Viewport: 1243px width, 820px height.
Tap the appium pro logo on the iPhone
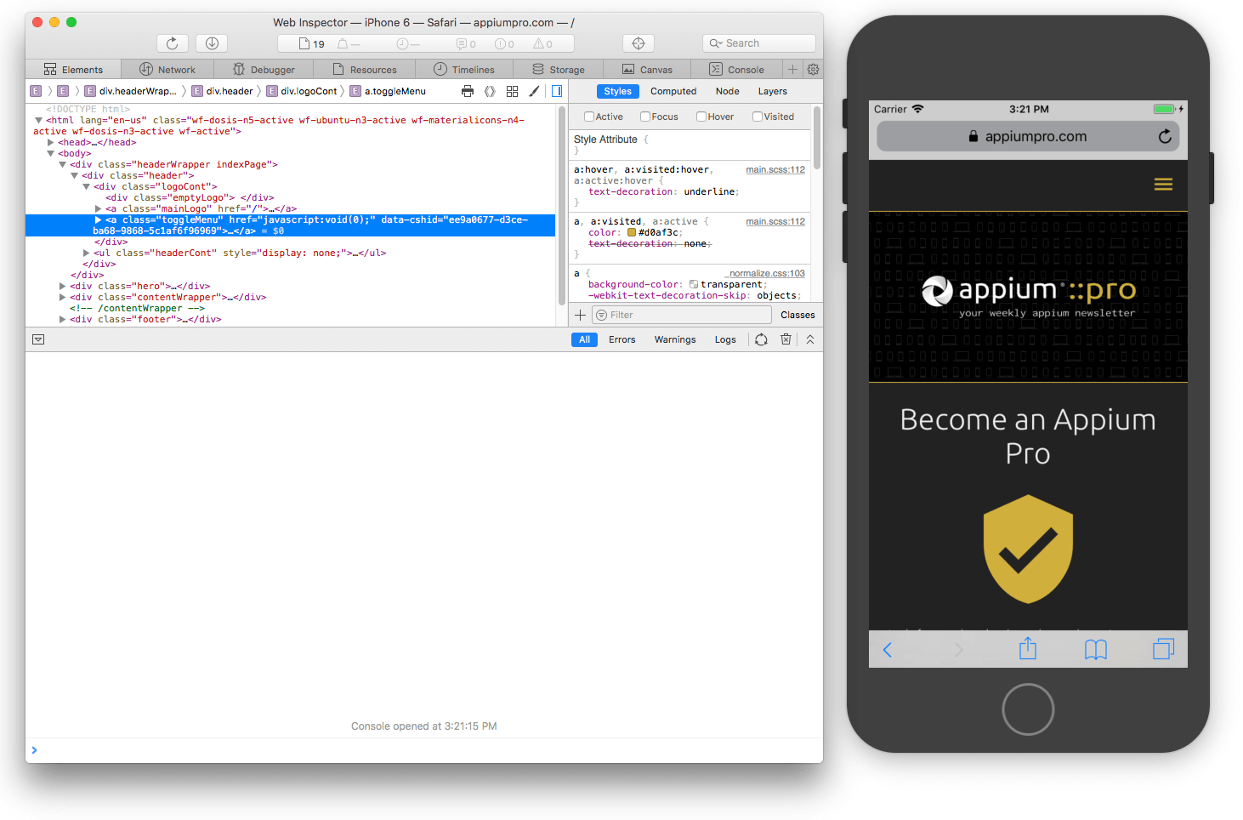[x=1028, y=297]
